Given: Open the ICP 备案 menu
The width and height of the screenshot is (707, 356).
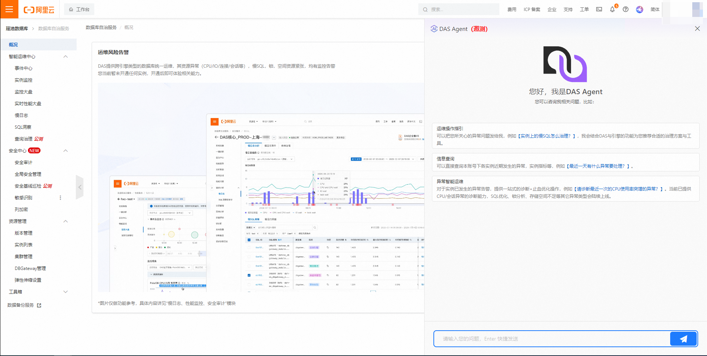Looking at the screenshot, I should 532,10.
